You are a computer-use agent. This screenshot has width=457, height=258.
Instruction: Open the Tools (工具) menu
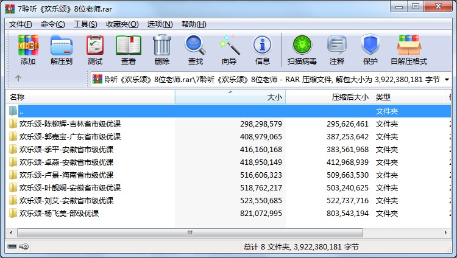[85, 24]
